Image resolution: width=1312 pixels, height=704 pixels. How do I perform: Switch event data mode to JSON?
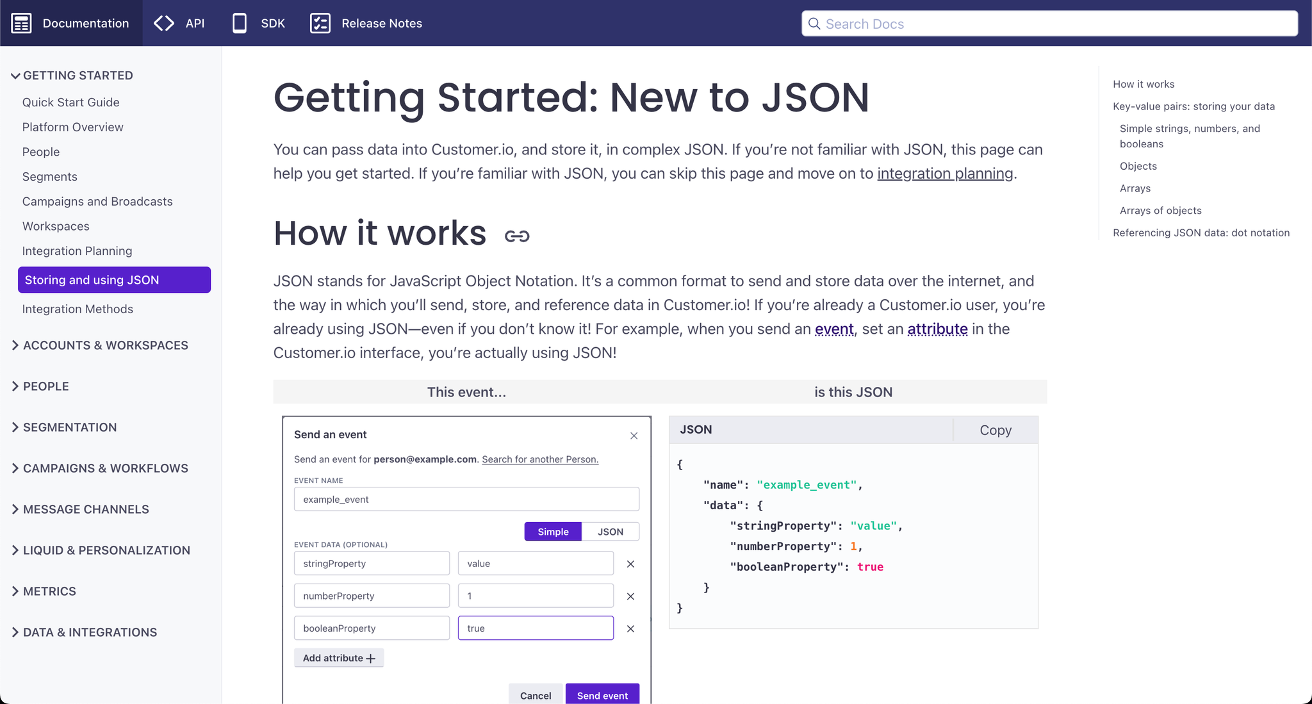tap(610, 532)
